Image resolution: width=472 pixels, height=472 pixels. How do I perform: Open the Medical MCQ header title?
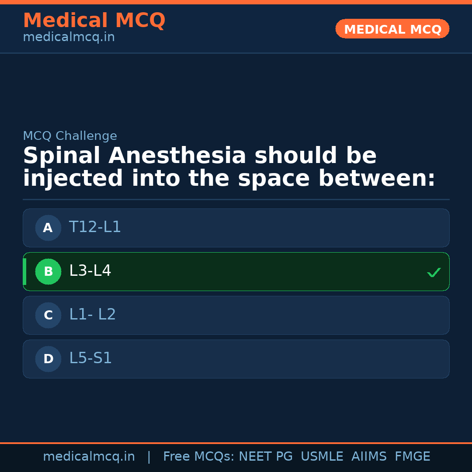point(94,21)
